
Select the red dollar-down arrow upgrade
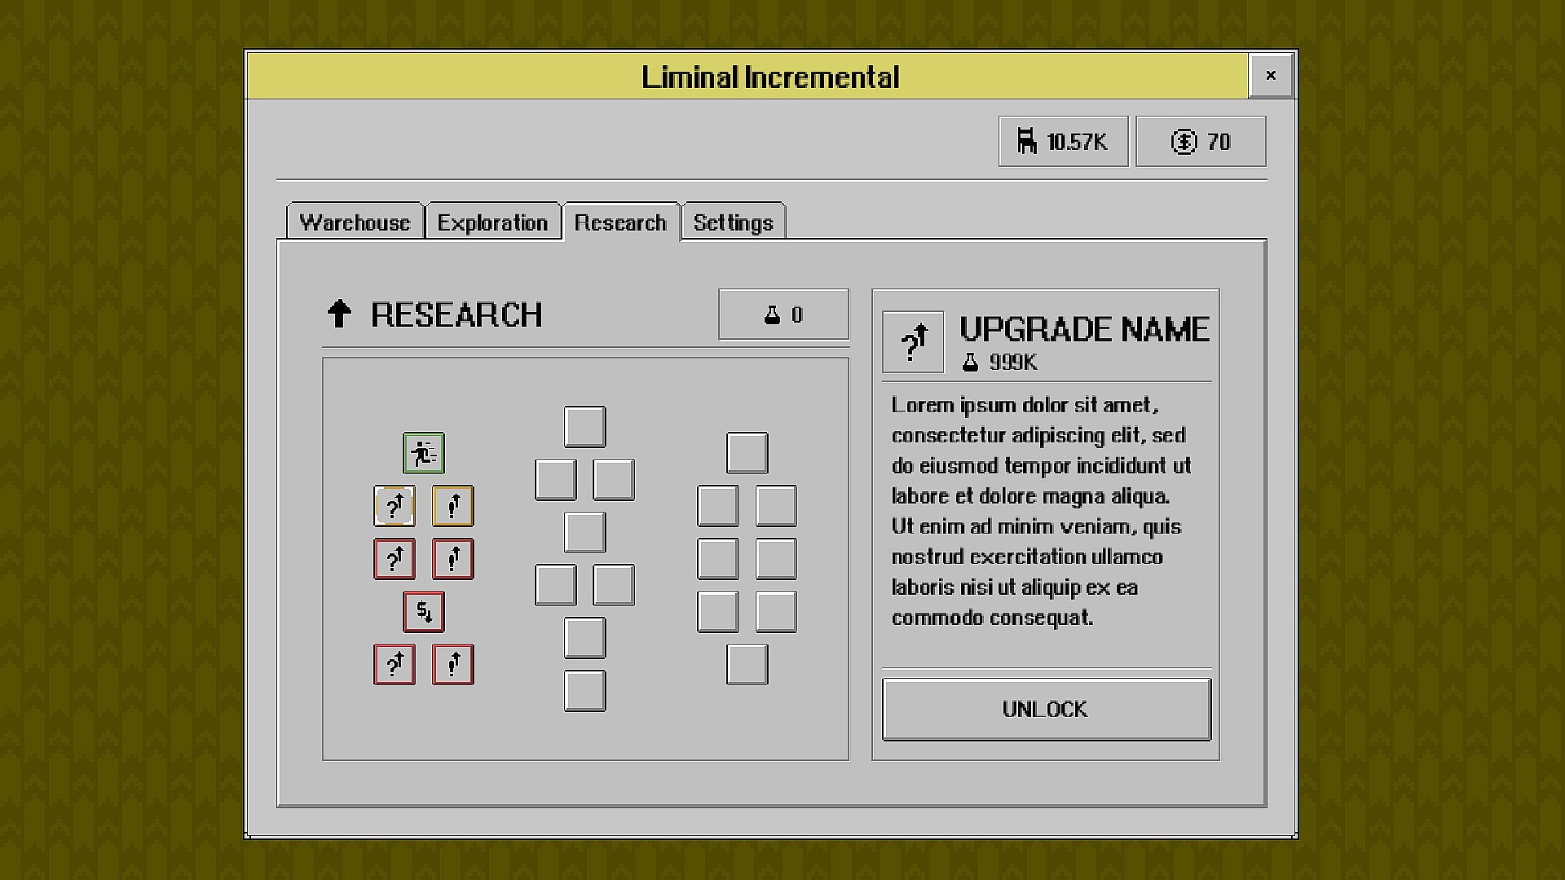(424, 612)
